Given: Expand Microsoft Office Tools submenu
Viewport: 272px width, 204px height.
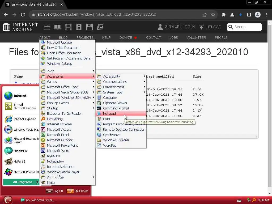Looking at the screenshot, I should tap(68, 87).
